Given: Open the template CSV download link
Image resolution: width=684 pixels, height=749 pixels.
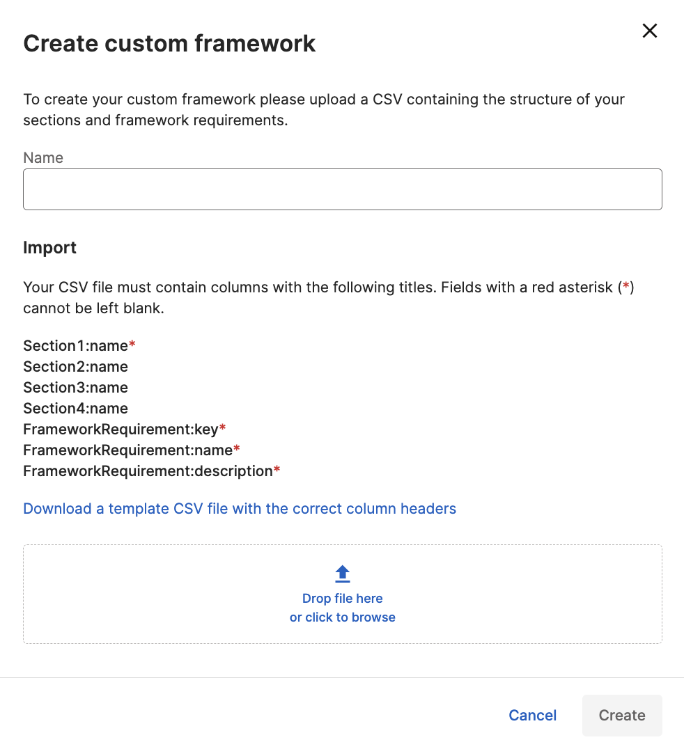Looking at the screenshot, I should [x=240, y=508].
